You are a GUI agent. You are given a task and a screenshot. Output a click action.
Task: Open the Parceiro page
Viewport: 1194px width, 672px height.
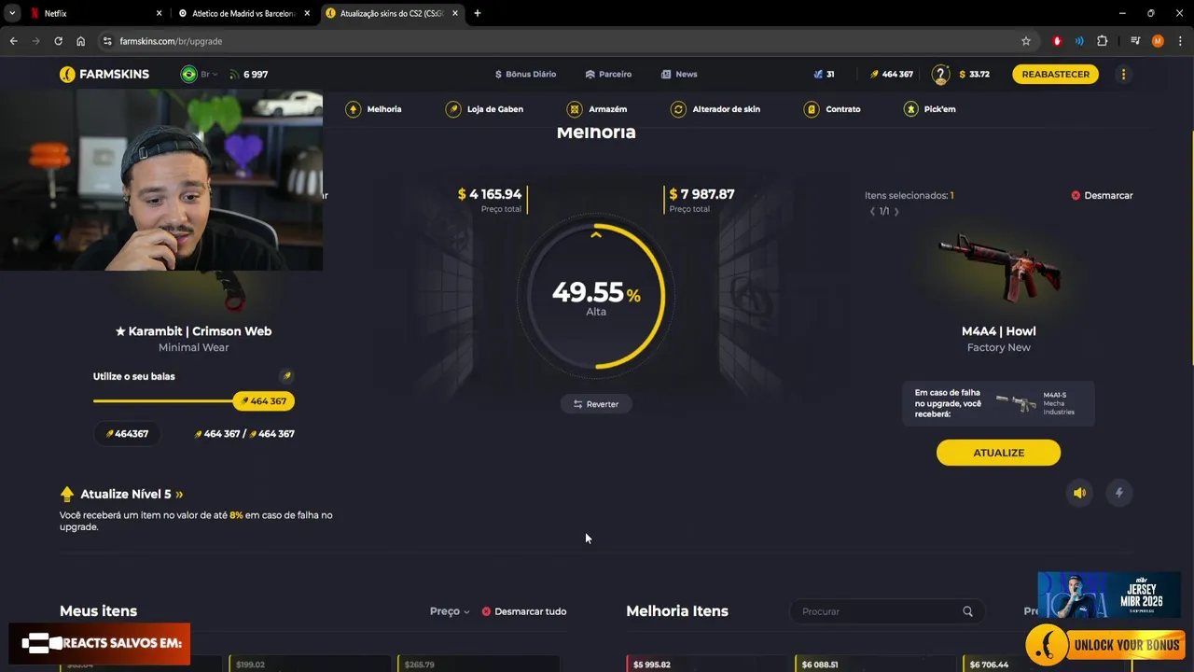(608, 74)
